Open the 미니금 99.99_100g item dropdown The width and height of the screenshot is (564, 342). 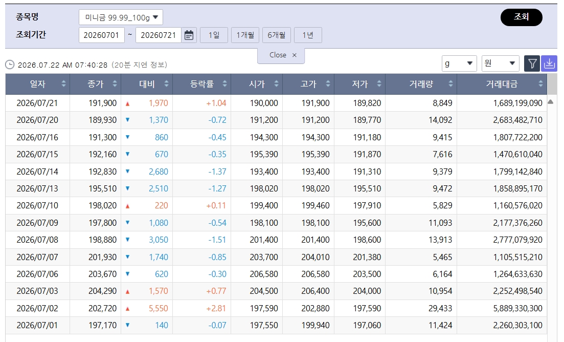121,17
